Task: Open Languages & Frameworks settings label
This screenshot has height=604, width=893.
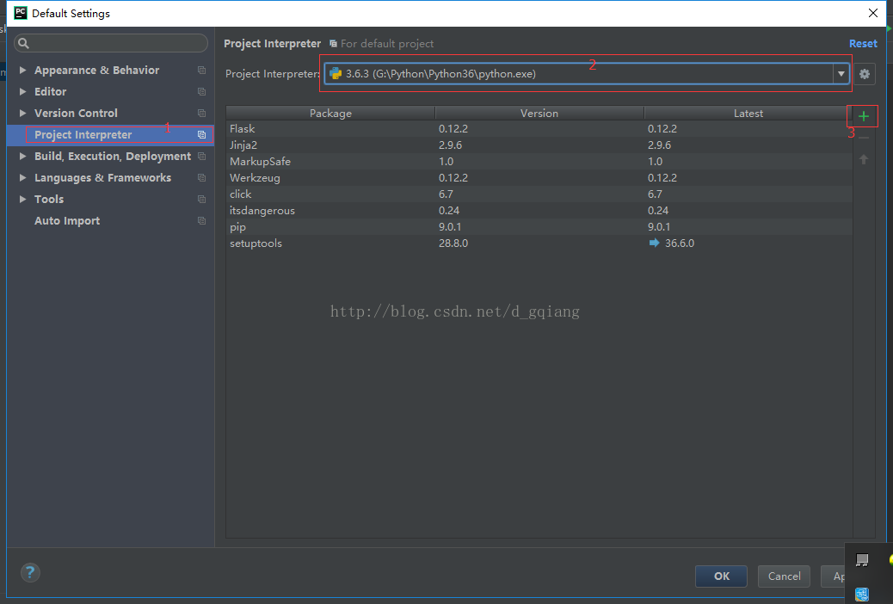Action: (102, 178)
